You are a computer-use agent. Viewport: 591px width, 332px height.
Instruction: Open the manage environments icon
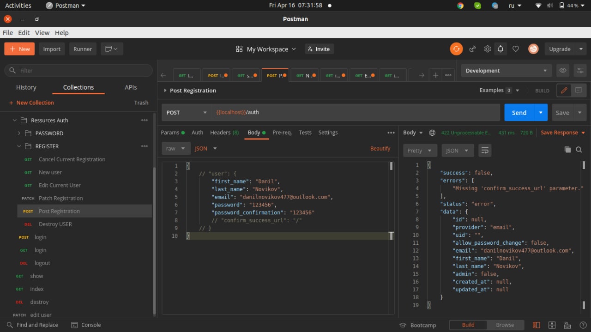coord(580,71)
